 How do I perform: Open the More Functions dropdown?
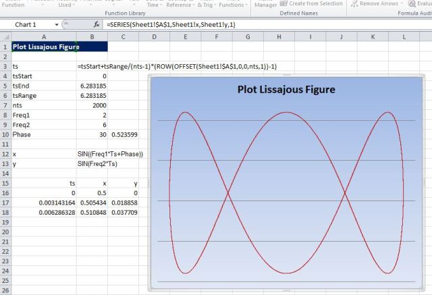(x=233, y=4)
